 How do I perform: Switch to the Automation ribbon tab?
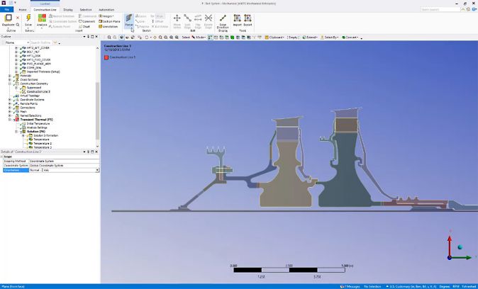pyautogui.click(x=106, y=10)
